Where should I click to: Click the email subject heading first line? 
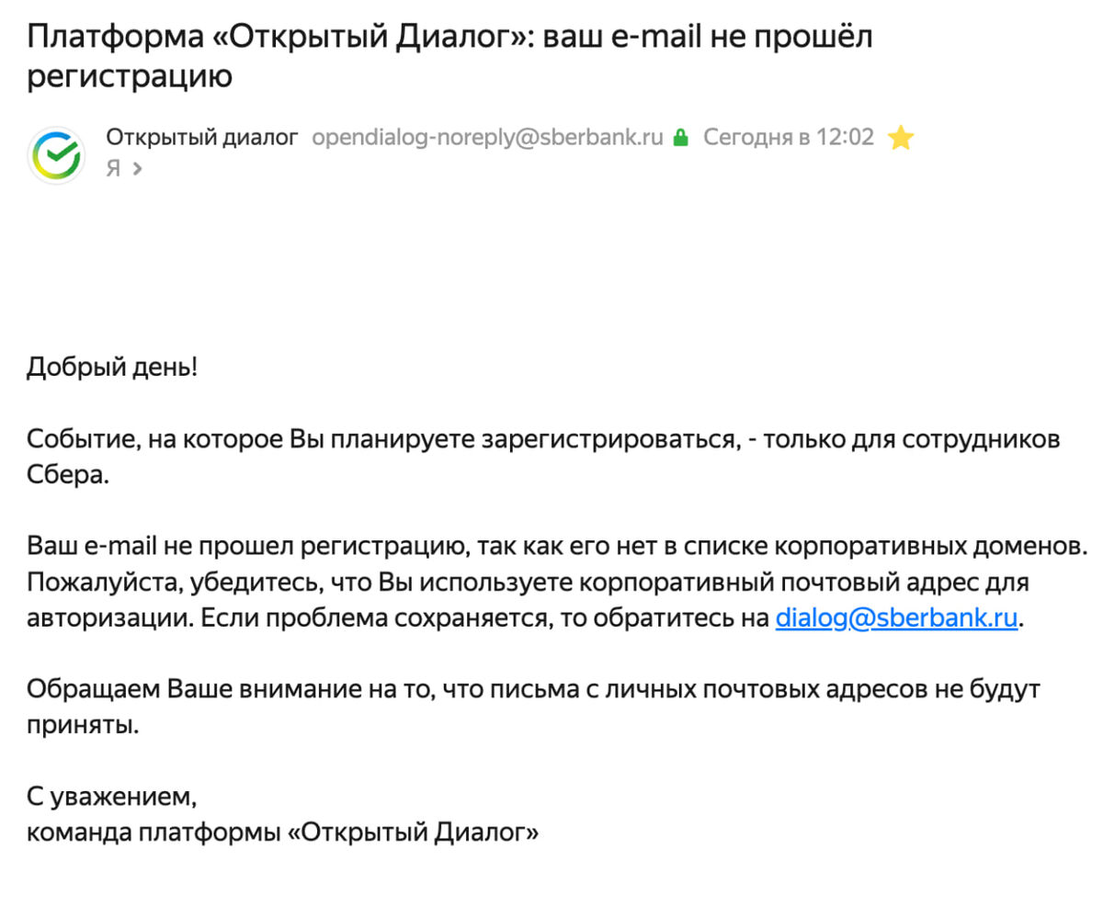click(x=449, y=37)
